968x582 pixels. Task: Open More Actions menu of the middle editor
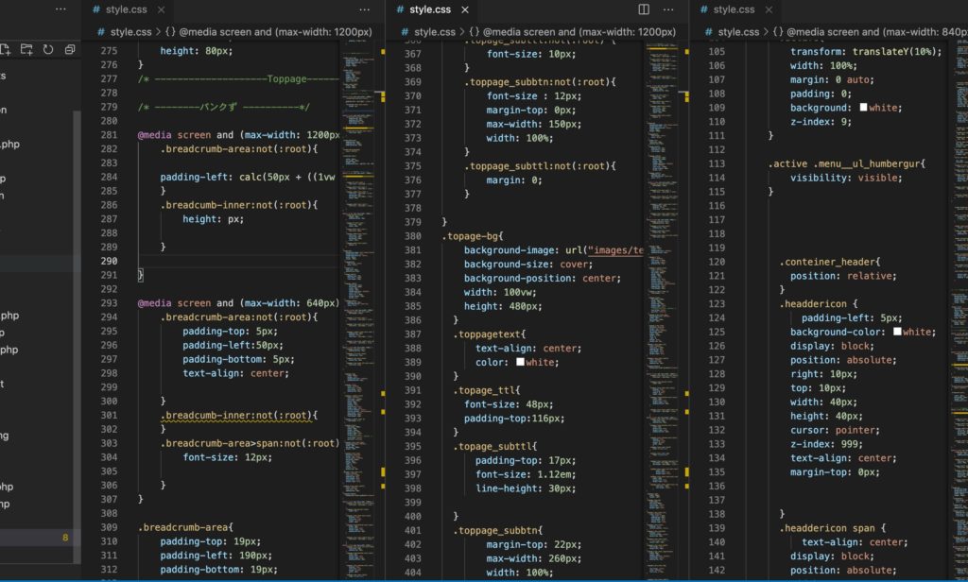point(669,9)
